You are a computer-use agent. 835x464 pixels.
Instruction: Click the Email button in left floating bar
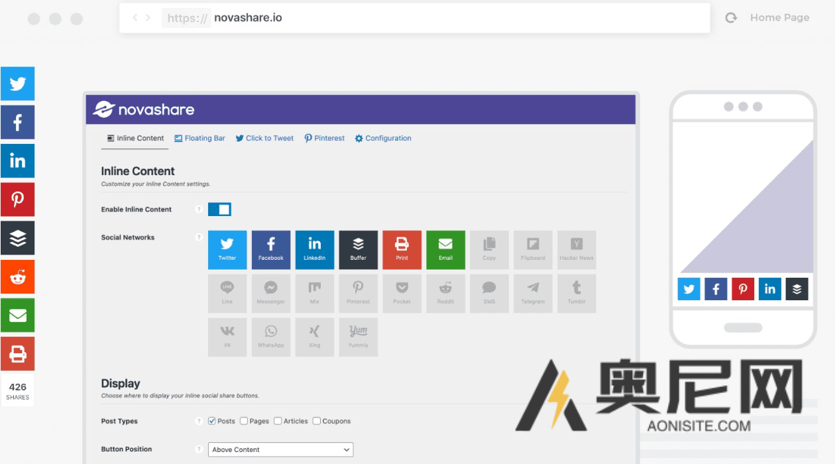(x=17, y=315)
